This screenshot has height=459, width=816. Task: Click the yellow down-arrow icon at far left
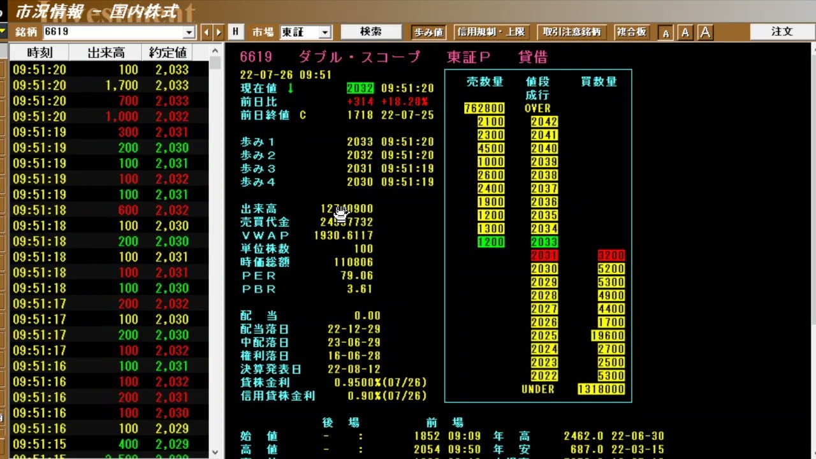click(x=3, y=31)
